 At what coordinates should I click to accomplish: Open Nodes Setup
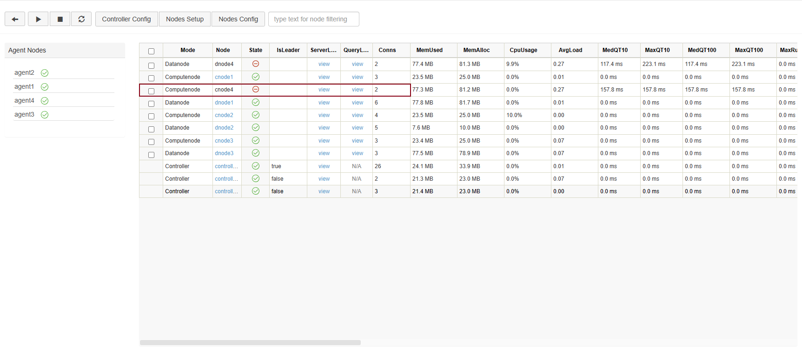pos(185,19)
